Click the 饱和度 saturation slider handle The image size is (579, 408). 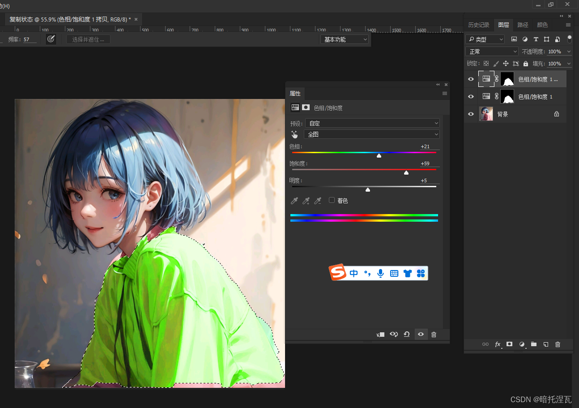(x=406, y=173)
